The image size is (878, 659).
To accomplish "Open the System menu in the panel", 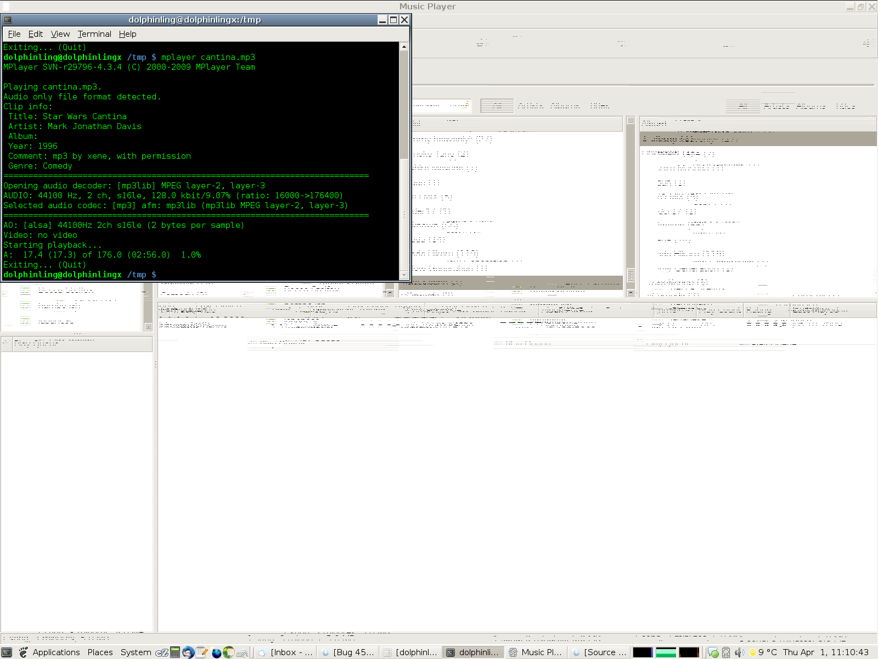I will (x=136, y=652).
